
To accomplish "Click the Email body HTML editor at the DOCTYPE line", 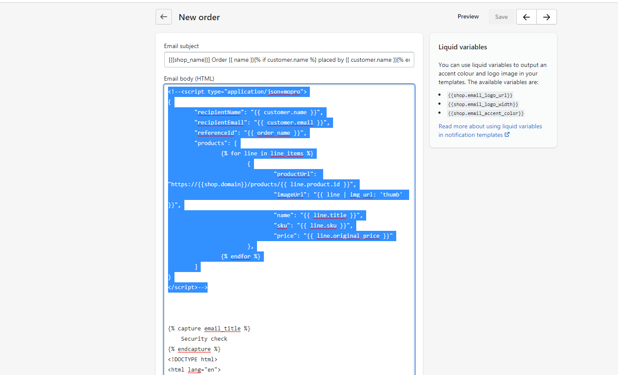I will [x=193, y=360].
